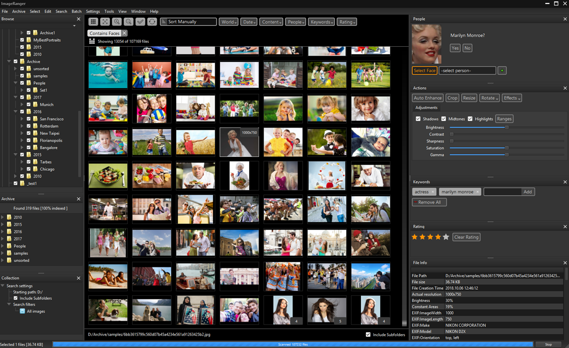Open the select person combo box
The width and height of the screenshot is (569, 348).
click(467, 71)
